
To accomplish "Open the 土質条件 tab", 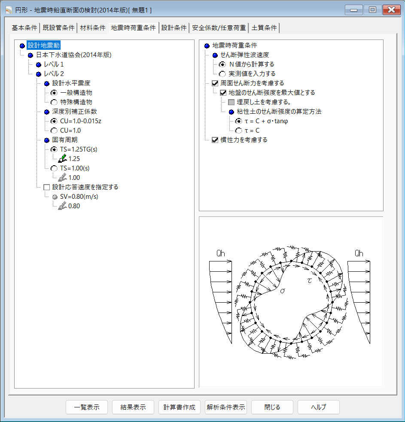I will tap(264, 28).
